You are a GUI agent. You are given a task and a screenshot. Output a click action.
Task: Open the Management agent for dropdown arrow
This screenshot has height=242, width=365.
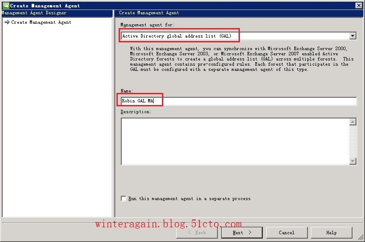click(353, 36)
